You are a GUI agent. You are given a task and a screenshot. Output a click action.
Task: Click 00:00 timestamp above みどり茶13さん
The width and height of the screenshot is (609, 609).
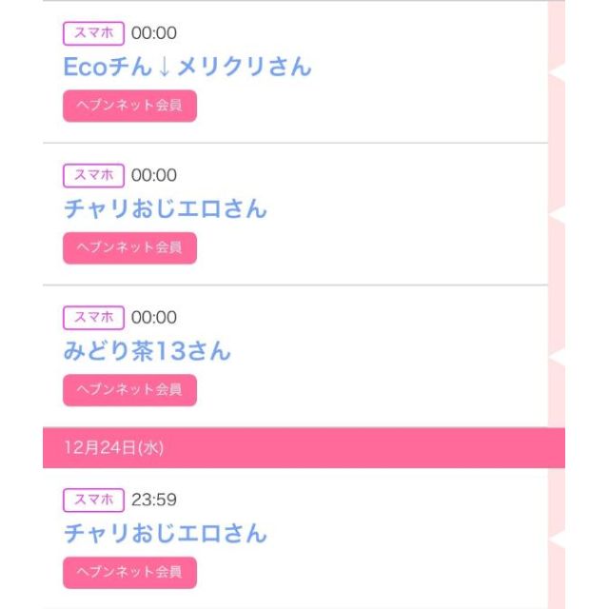154,318
